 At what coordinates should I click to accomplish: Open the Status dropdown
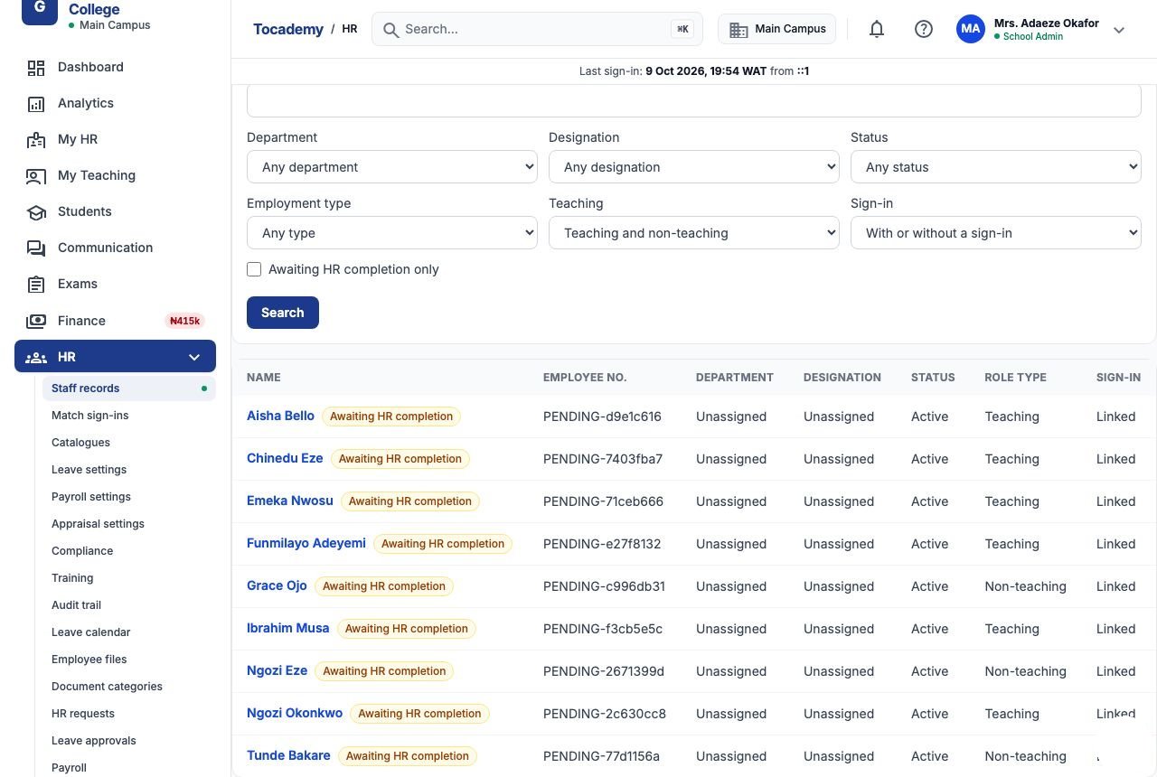pos(996,167)
